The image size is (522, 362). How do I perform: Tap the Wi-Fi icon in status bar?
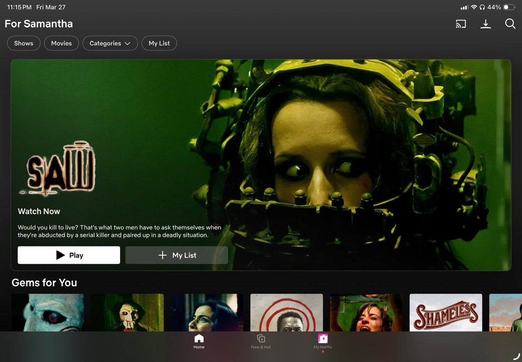pos(474,7)
